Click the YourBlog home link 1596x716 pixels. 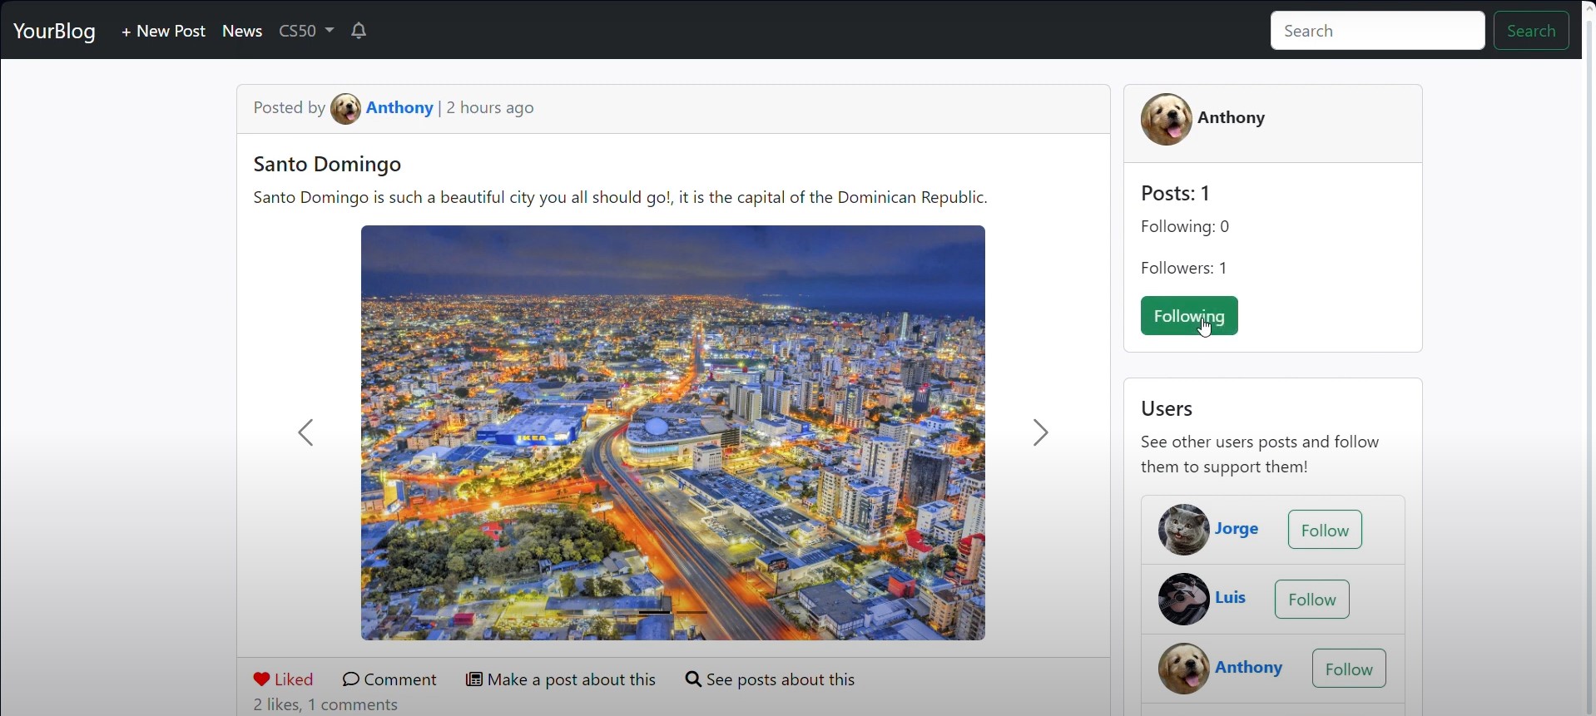pos(55,32)
